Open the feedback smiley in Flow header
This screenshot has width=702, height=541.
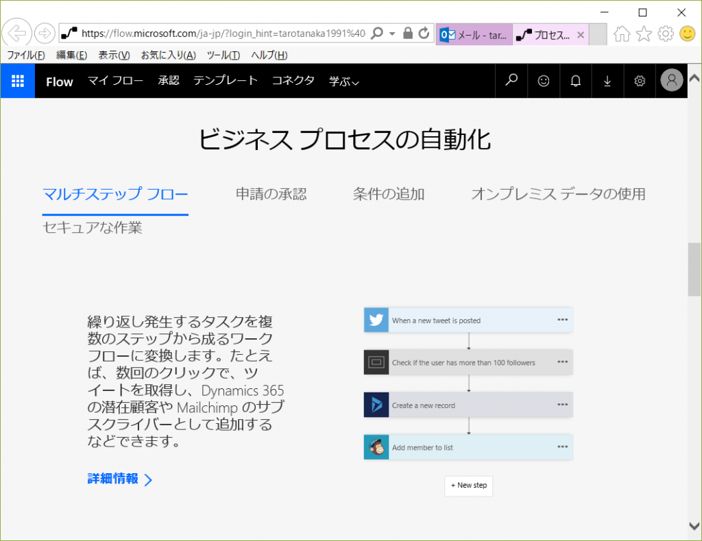544,81
